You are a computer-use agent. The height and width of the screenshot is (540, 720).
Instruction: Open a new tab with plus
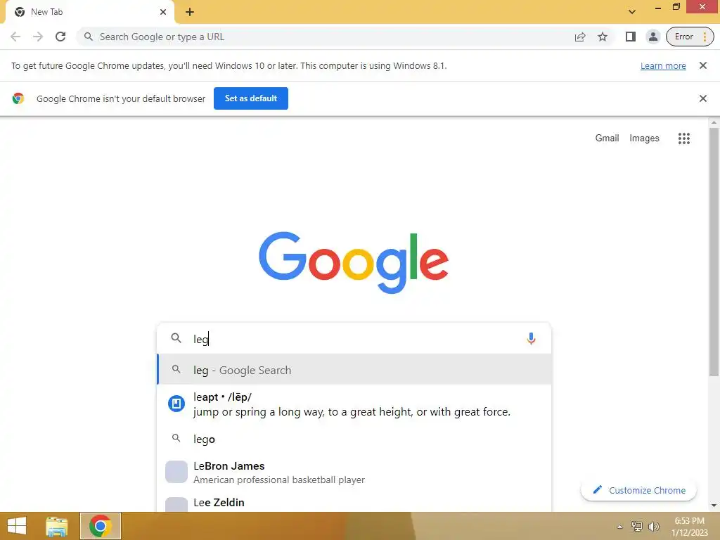(190, 12)
